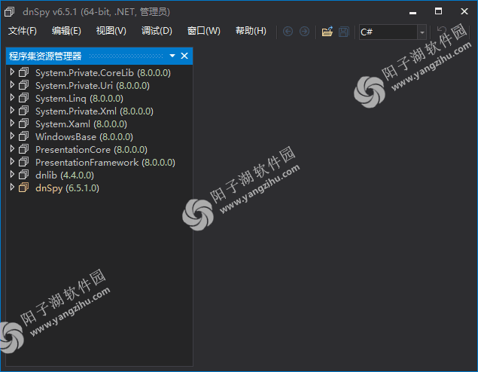Screen dimensions: 478x372
Task: Expand the WindowsBase node
Action: [x=12, y=136]
